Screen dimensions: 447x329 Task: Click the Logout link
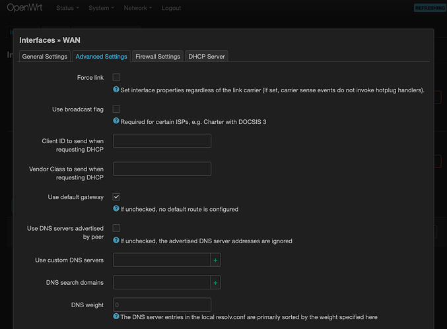171,8
